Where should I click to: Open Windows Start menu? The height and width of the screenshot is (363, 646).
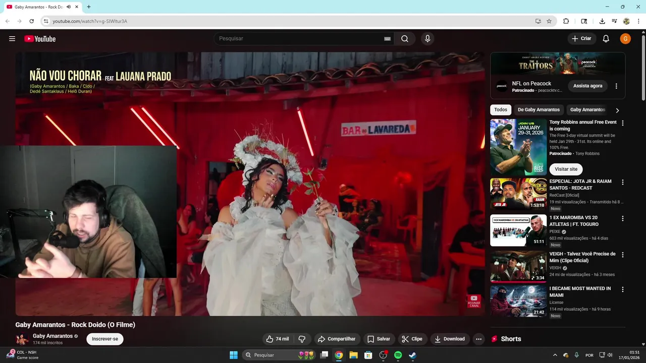tap(234, 355)
